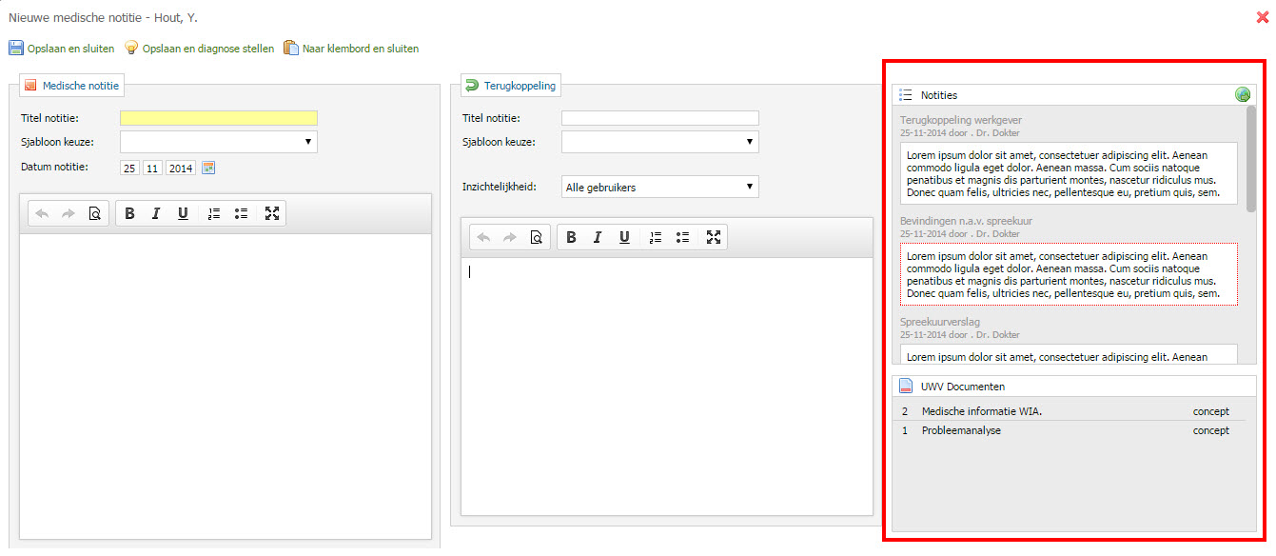Open the calendar picker next to Datum notitie

click(x=209, y=169)
